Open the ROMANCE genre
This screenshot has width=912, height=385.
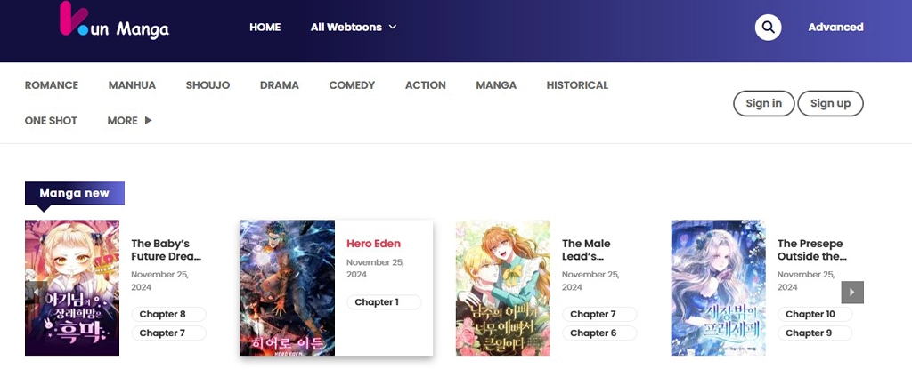[x=52, y=85]
